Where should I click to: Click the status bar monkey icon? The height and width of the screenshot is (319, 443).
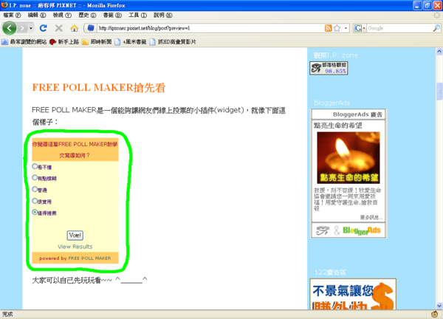coord(434,314)
